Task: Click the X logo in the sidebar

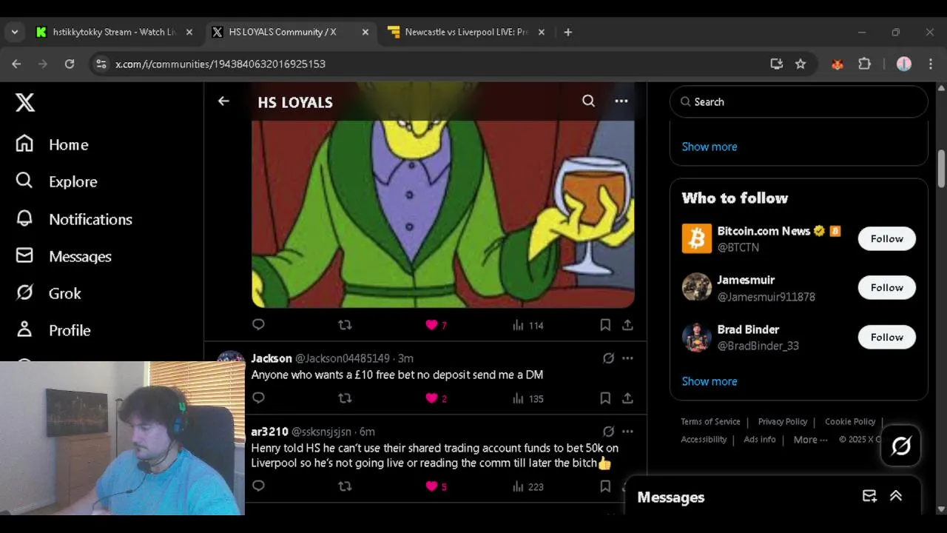Action: (25, 102)
